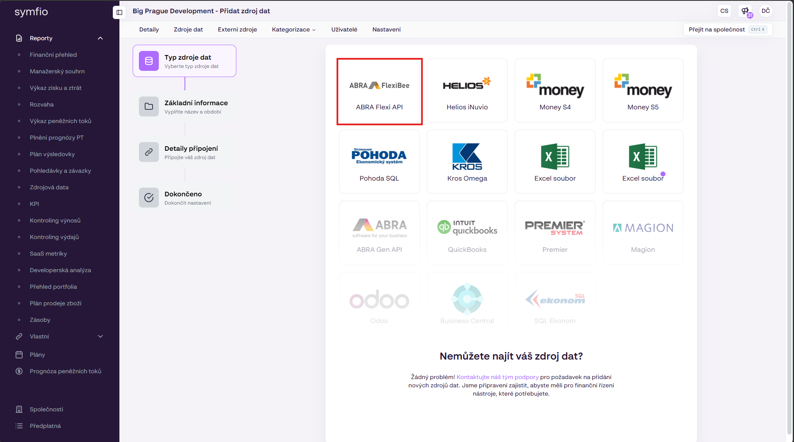Pick the Money S5 data source
Image resolution: width=794 pixels, height=442 pixels.
tap(643, 90)
